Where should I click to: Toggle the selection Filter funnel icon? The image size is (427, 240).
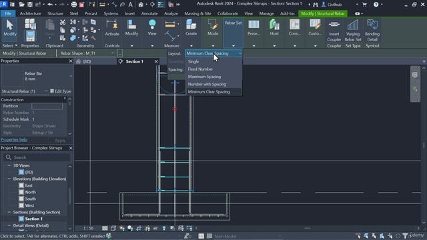405,235
